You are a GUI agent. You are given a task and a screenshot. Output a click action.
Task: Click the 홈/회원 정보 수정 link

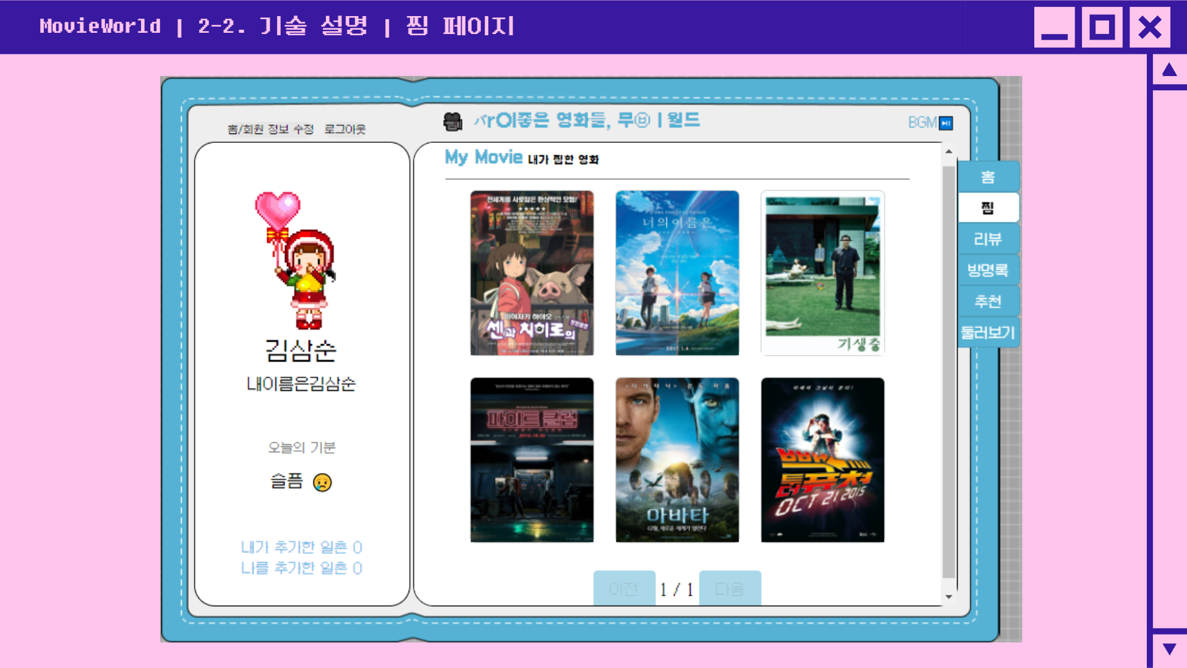[x=270, y=129]
